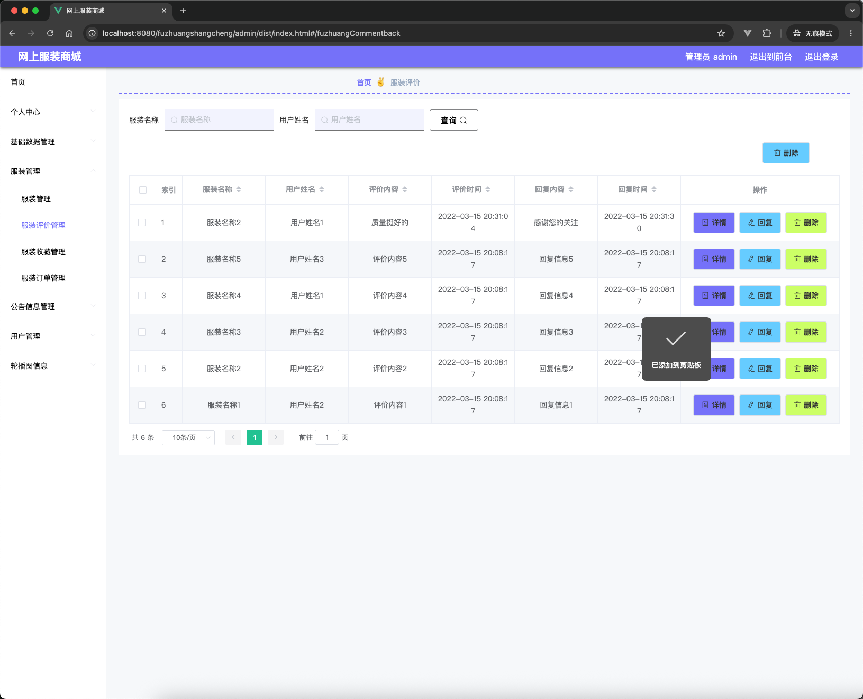Open 详情 for row 服装名称2 质量挺好的
Image resolution: width=863 pixels, height=699 pixels.
click(714, 223)
